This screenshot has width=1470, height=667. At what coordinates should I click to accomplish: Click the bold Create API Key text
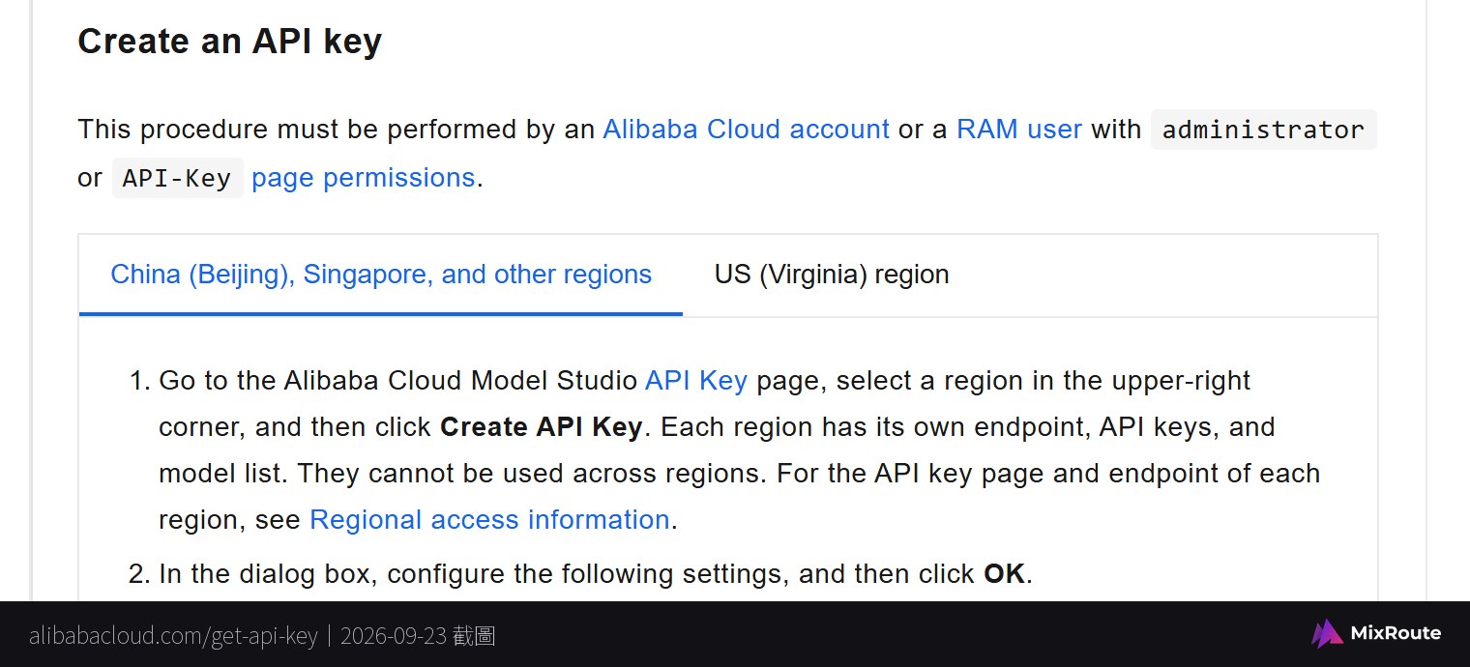pyautogui.click(x=541, y=427)
